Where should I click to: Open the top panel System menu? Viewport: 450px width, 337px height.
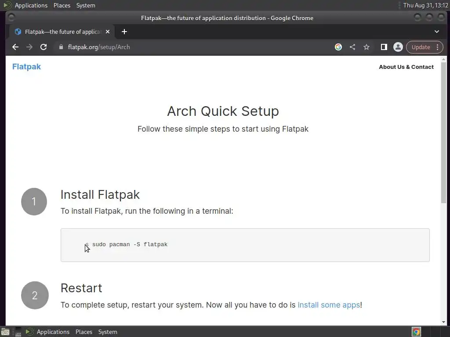coord(86,5)
